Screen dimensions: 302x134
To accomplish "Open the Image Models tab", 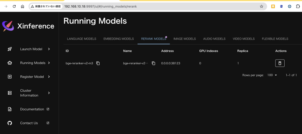I will tap(184, 39).
